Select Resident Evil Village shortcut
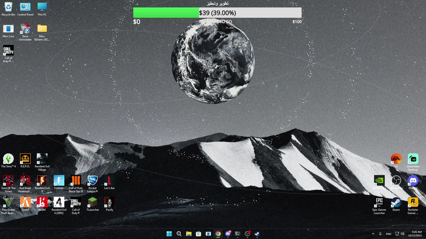The height and width of the screenshot is (239, 426). point(42,162)
